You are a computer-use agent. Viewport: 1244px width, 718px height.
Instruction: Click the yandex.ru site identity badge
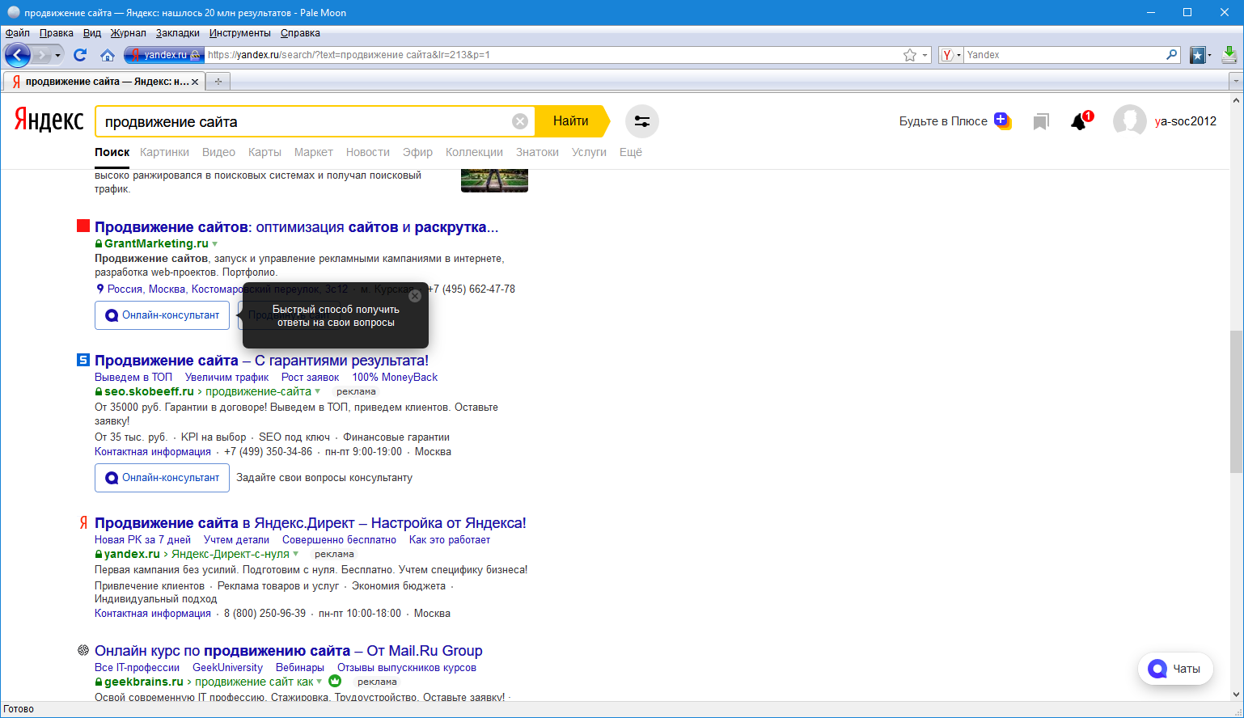pyautogui.click(x=163, y=55)
